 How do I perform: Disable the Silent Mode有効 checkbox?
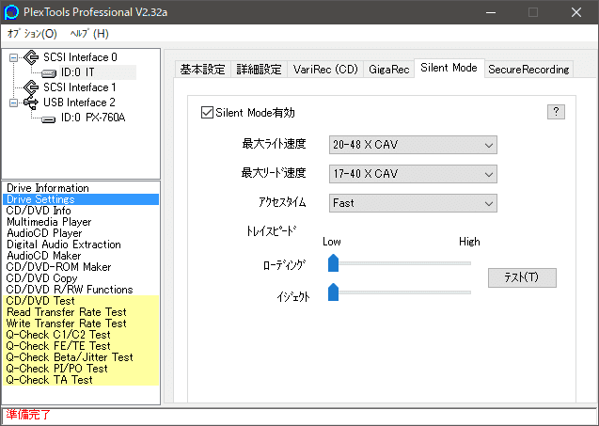pos(207,113)
